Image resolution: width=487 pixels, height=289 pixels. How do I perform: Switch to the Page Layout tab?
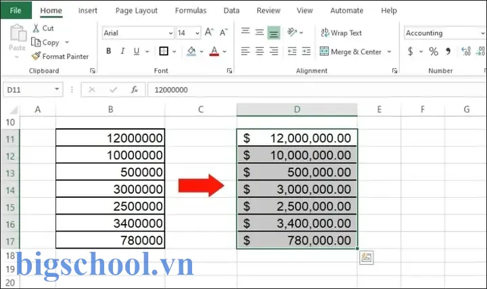point(137,11)
